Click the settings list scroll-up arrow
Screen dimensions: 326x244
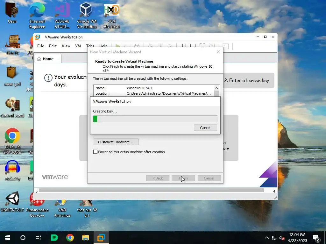[x=216, y=88]
